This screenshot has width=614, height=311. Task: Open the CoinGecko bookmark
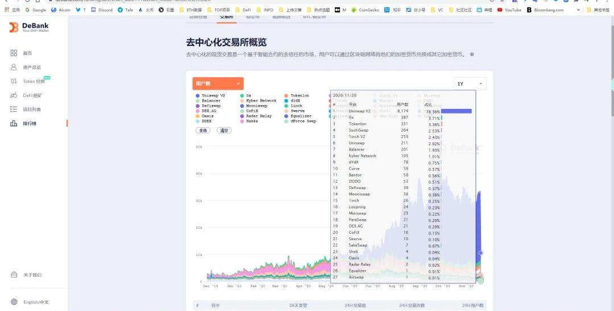point(365,10)
